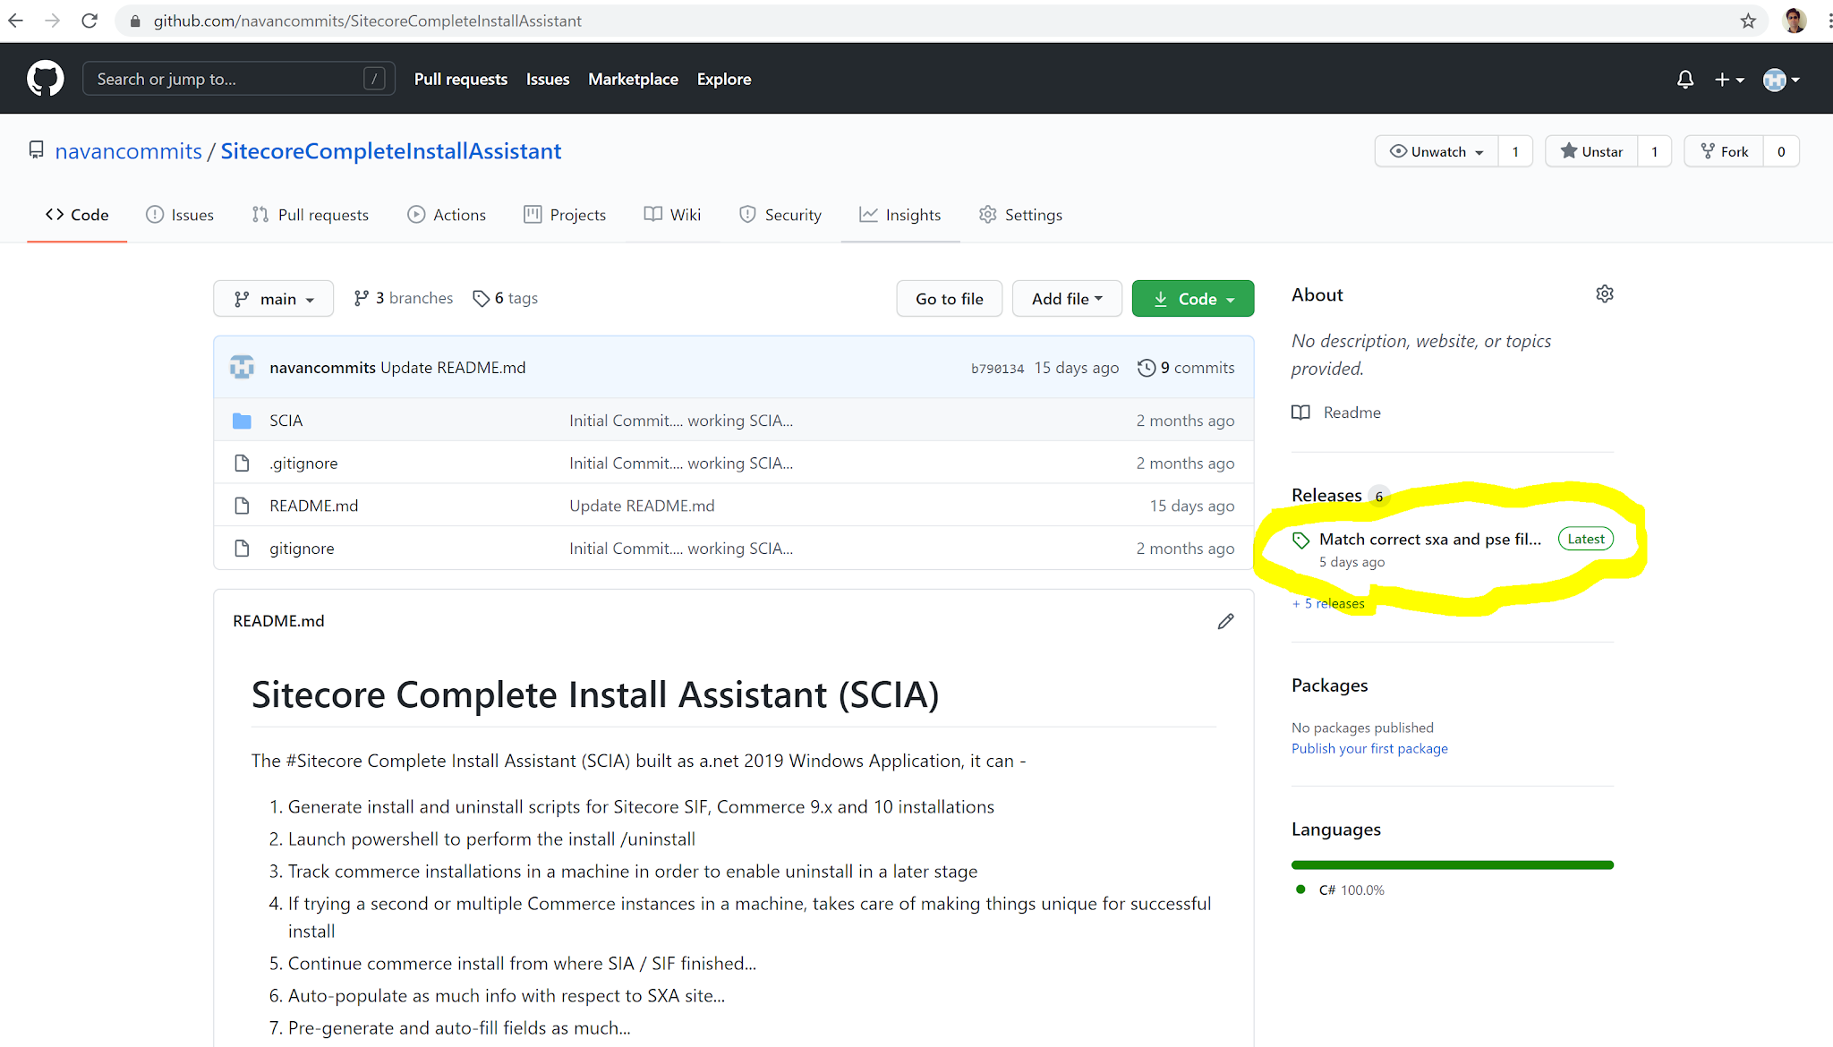The image size is (1833, 1047).
Task: Open Marketplace in top navigation
Action: [x=633, y=79]
